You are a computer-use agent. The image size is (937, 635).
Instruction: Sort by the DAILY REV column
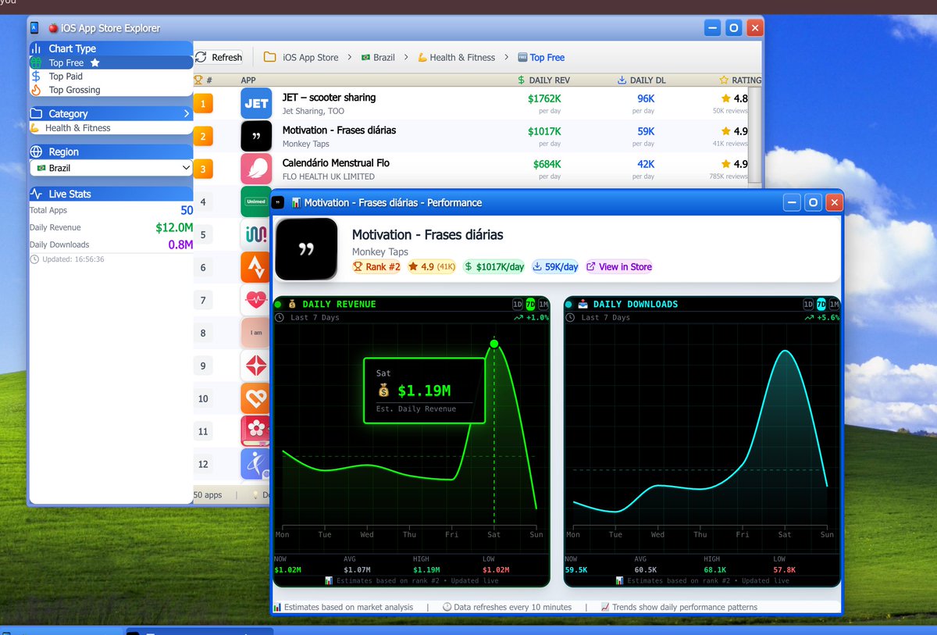[x=543, y=80]
